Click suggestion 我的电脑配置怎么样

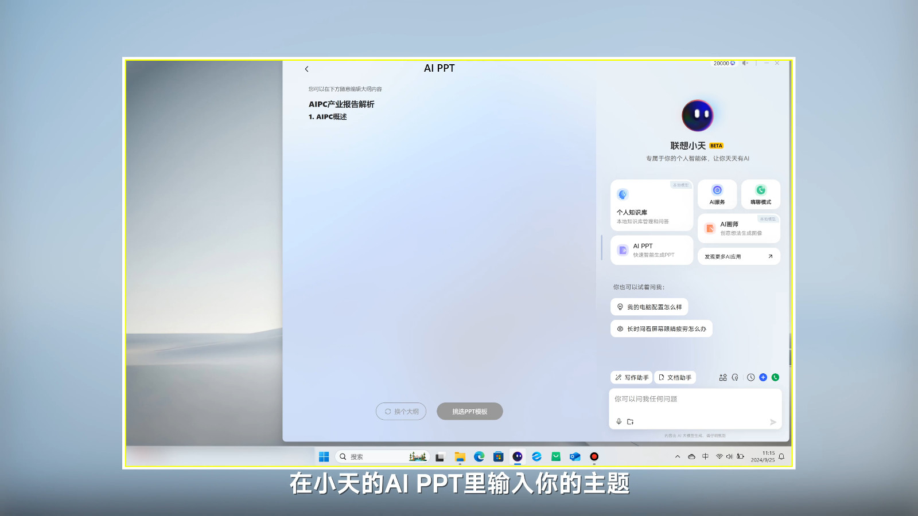coord(649,307)
